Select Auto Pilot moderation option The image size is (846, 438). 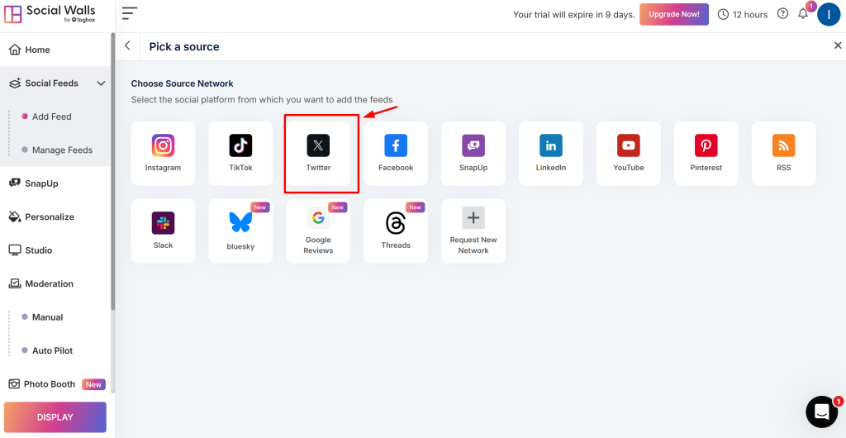pos(52,350)
